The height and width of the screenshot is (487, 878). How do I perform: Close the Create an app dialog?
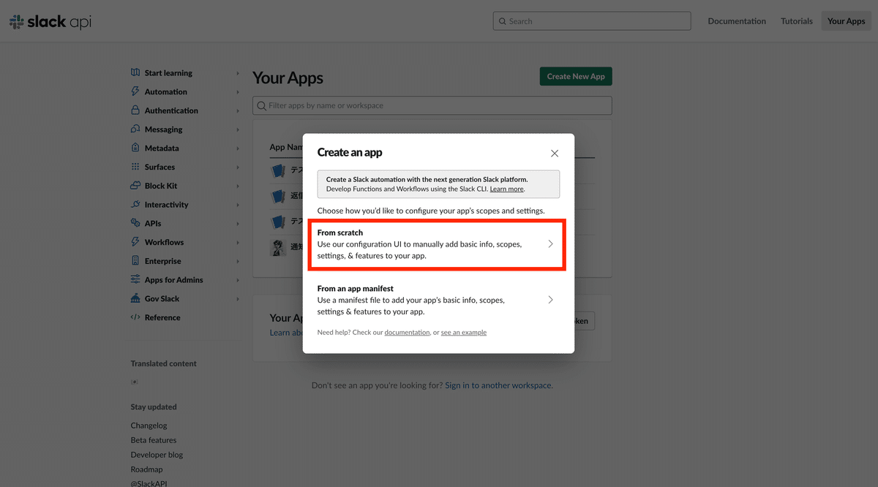click(x=555, y=153)
